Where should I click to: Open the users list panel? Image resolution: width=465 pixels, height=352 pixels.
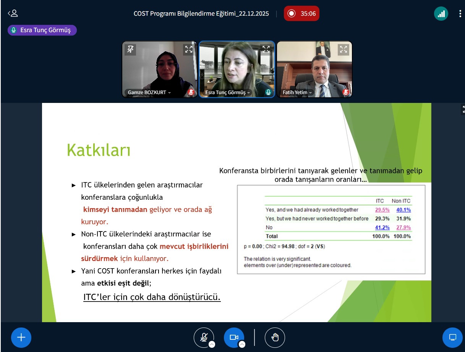13,13
